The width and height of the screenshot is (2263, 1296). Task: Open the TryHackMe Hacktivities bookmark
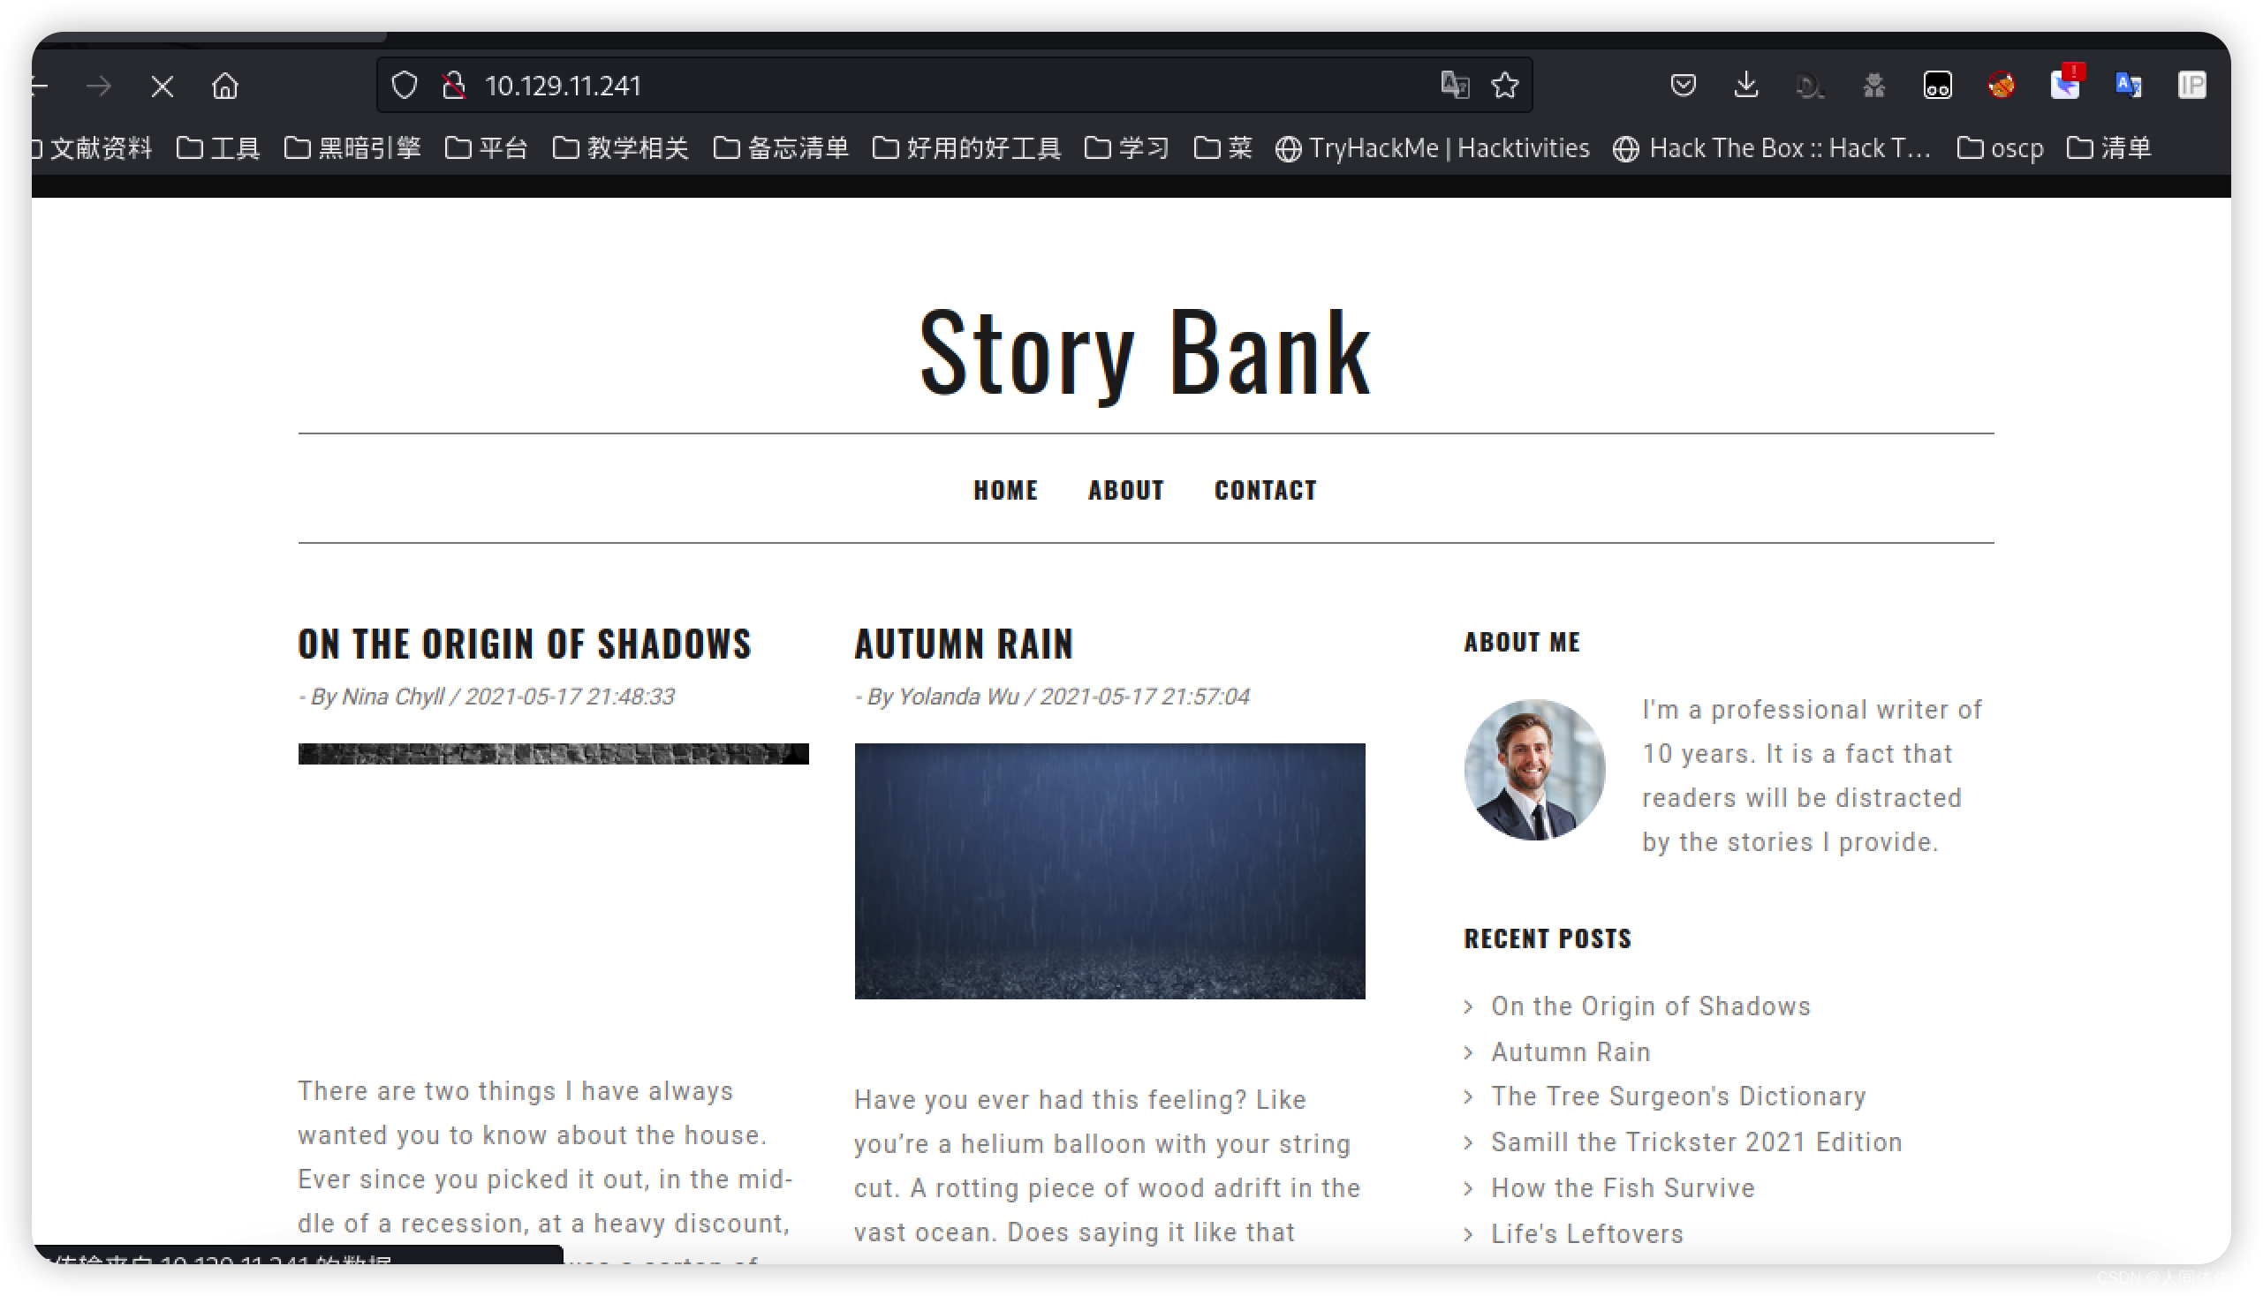pos(1432,147)
